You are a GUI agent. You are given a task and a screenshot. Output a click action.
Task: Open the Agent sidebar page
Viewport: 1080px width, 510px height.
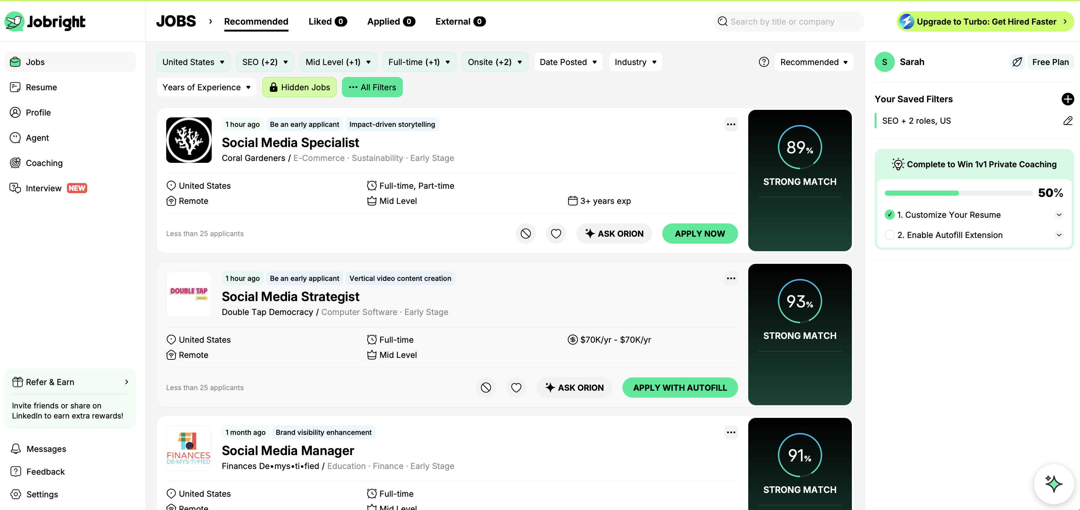[70, 137]
